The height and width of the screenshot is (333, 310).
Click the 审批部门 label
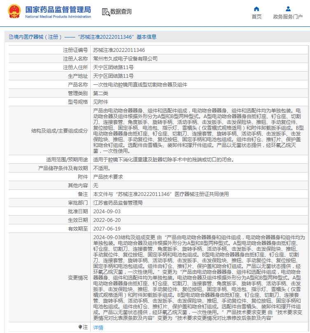point(78,203)
